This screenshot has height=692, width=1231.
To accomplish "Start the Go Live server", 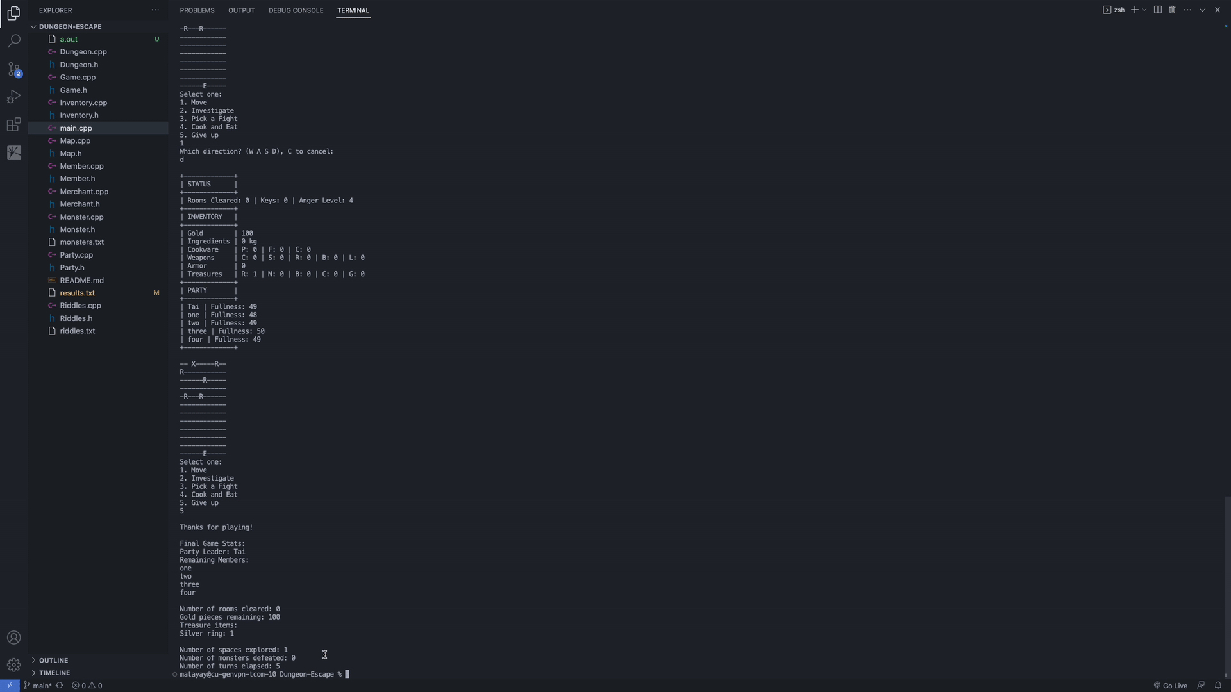I will tap(1172, 685).
